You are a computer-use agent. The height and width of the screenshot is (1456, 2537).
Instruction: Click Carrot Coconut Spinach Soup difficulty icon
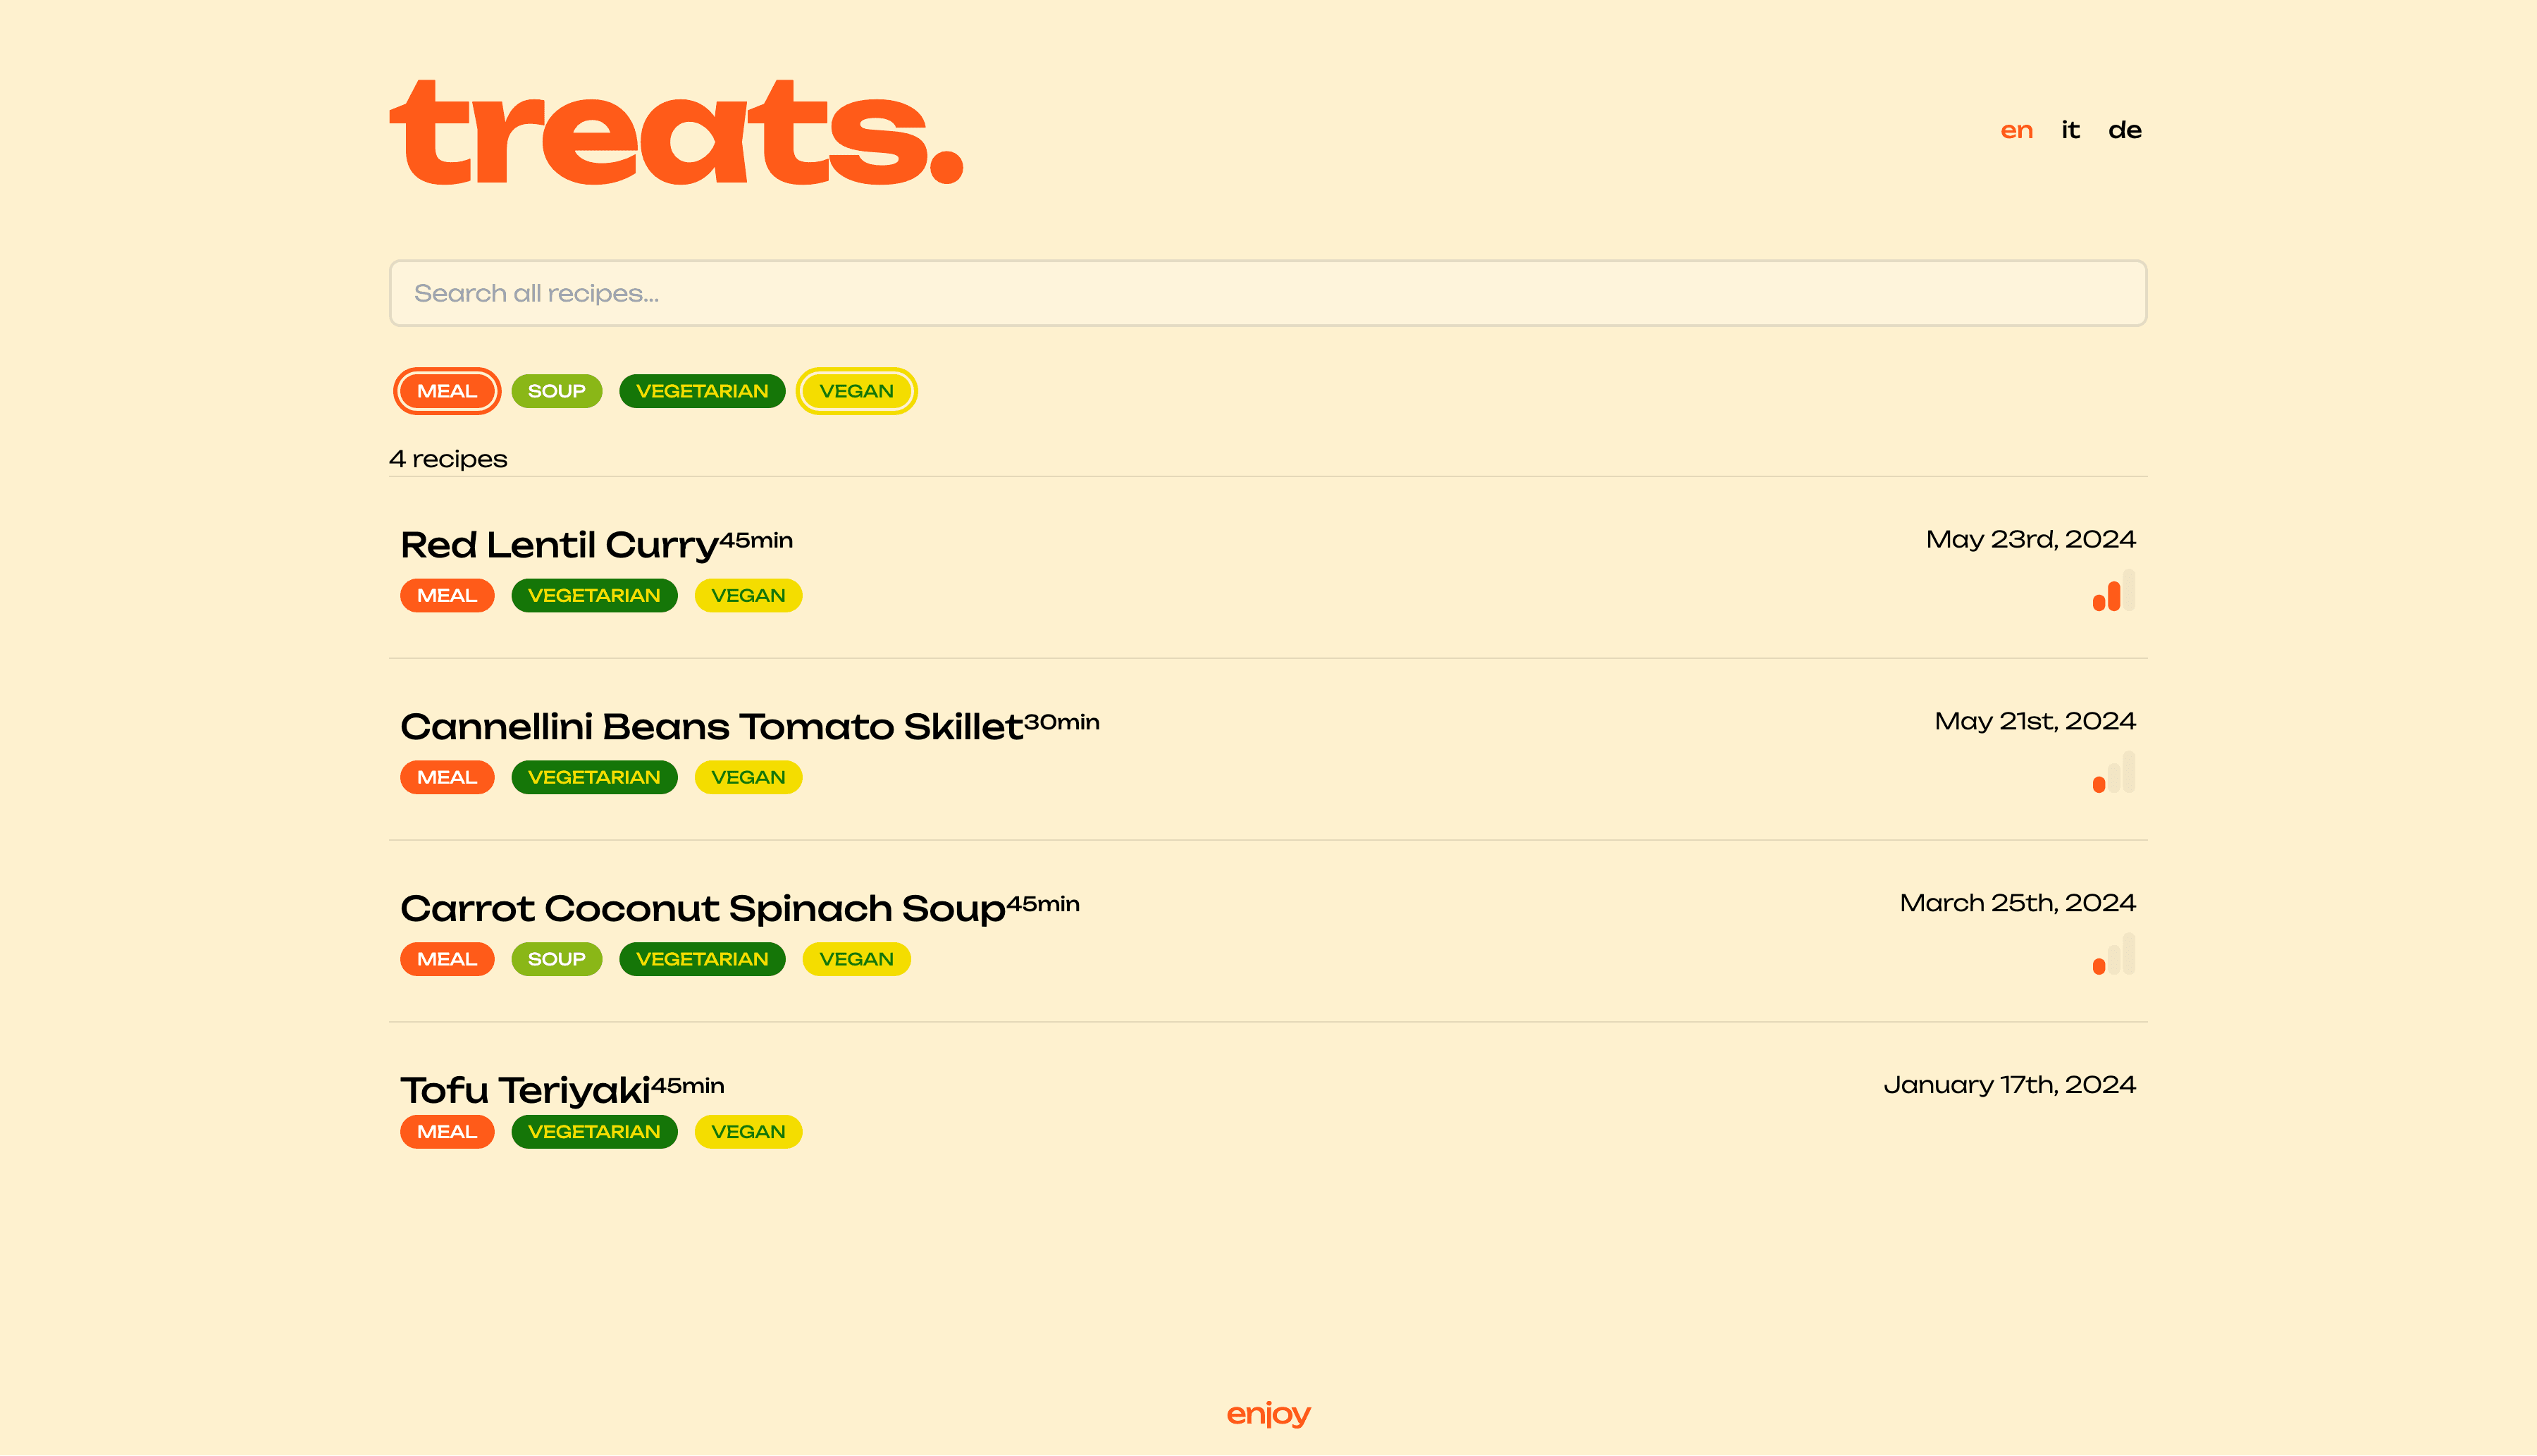pyautogui.click(x=2113, y=956)
